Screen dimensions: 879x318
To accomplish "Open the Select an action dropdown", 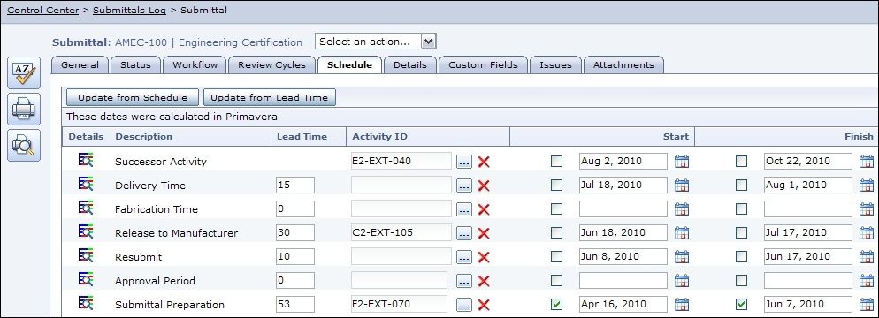I will (x=376, y=42).
